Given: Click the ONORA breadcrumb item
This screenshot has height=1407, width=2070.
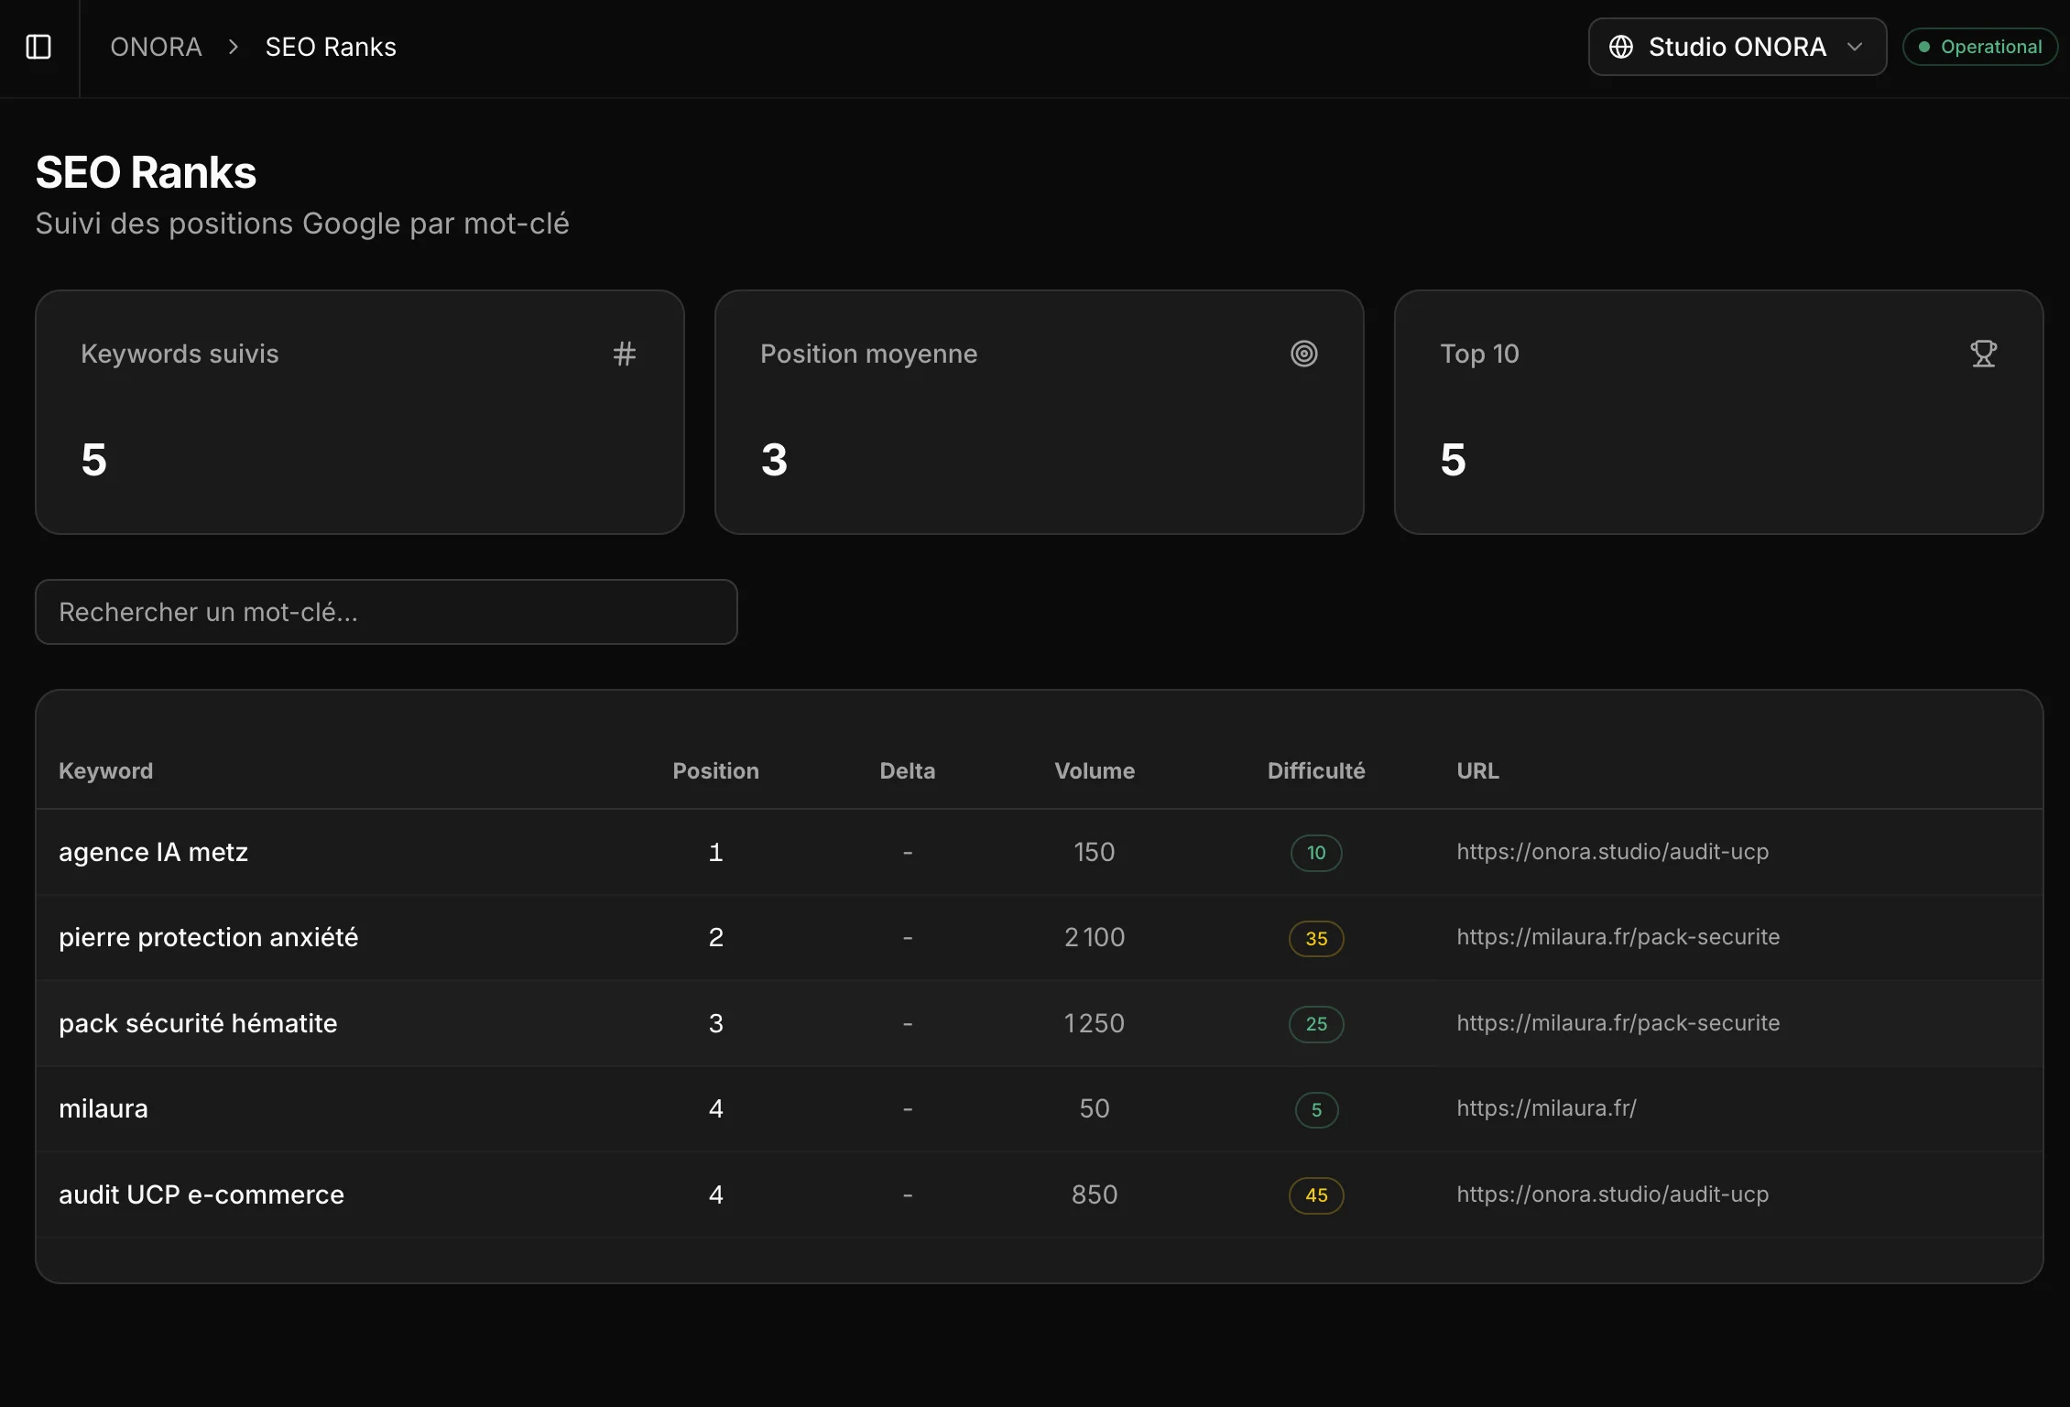Looking at the screenshot, I should 155,47.
